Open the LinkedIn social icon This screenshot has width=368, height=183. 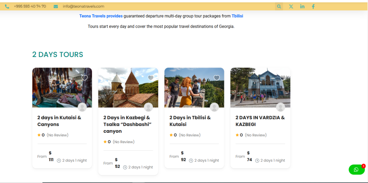coord(302,6)
